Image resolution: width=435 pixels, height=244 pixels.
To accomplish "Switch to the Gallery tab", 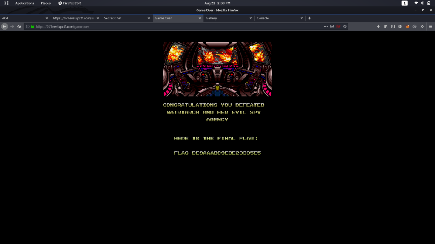I will pyautogui.click(x=229, y=18).
